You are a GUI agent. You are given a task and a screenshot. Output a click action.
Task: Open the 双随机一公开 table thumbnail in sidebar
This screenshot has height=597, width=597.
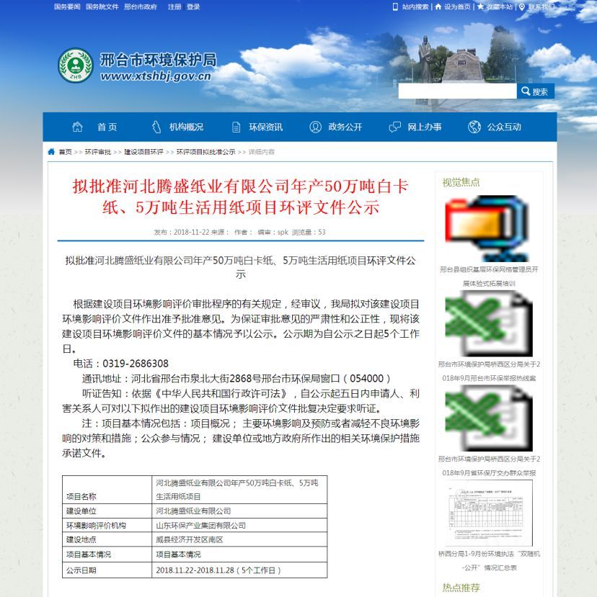click(490, 513)
